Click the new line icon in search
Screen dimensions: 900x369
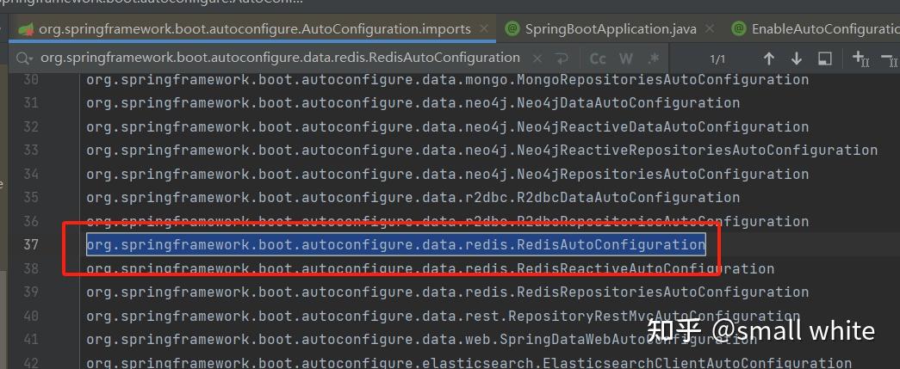point(562,58)
